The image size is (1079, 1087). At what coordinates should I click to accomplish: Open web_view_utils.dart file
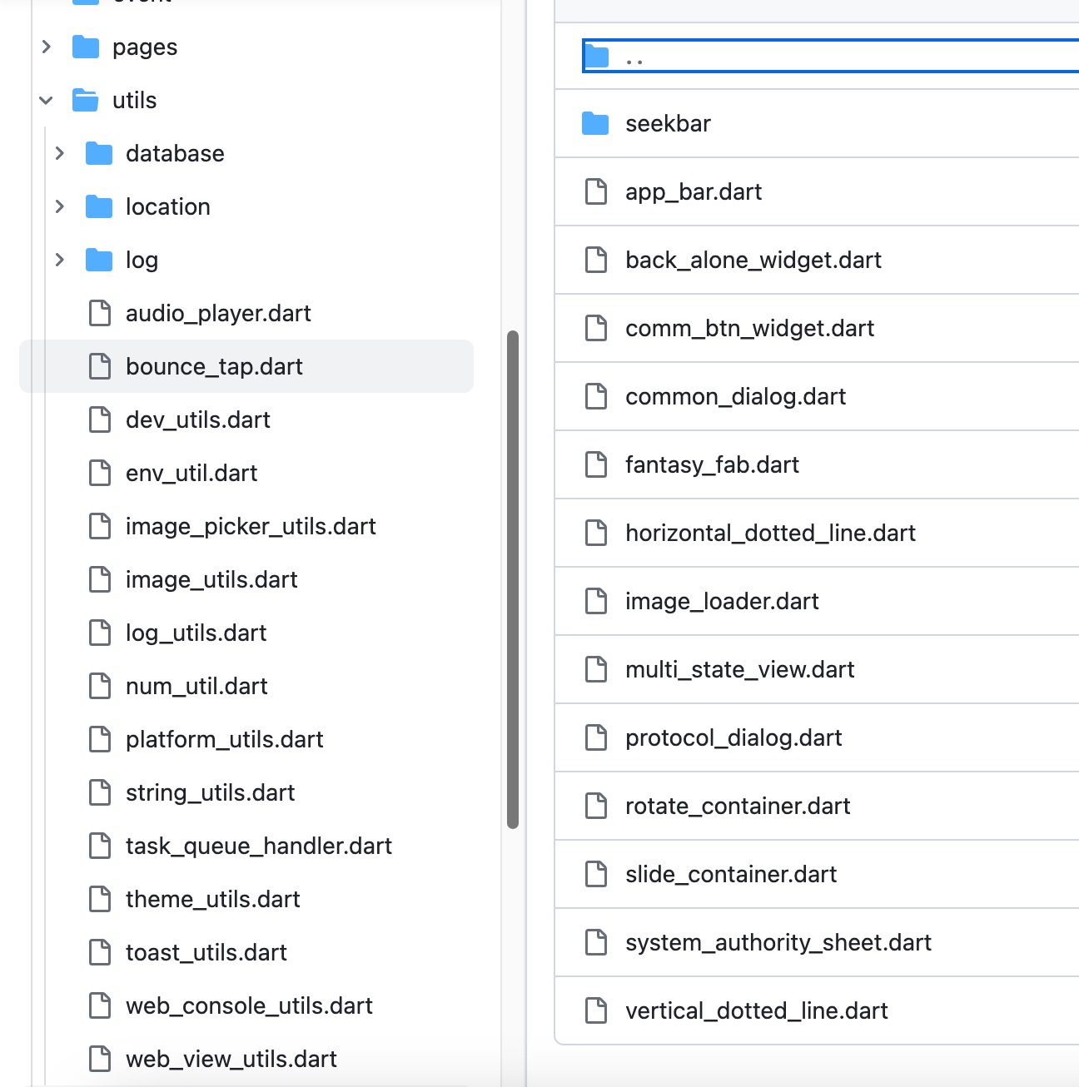tap(231, 1060)
